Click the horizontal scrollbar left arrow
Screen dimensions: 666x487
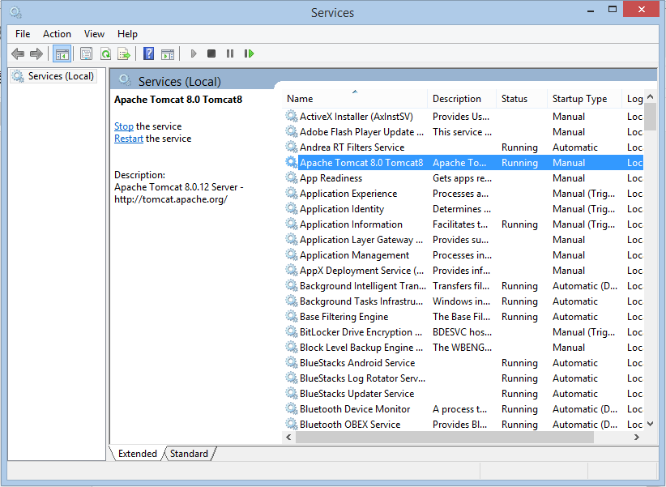pos(288,437)
